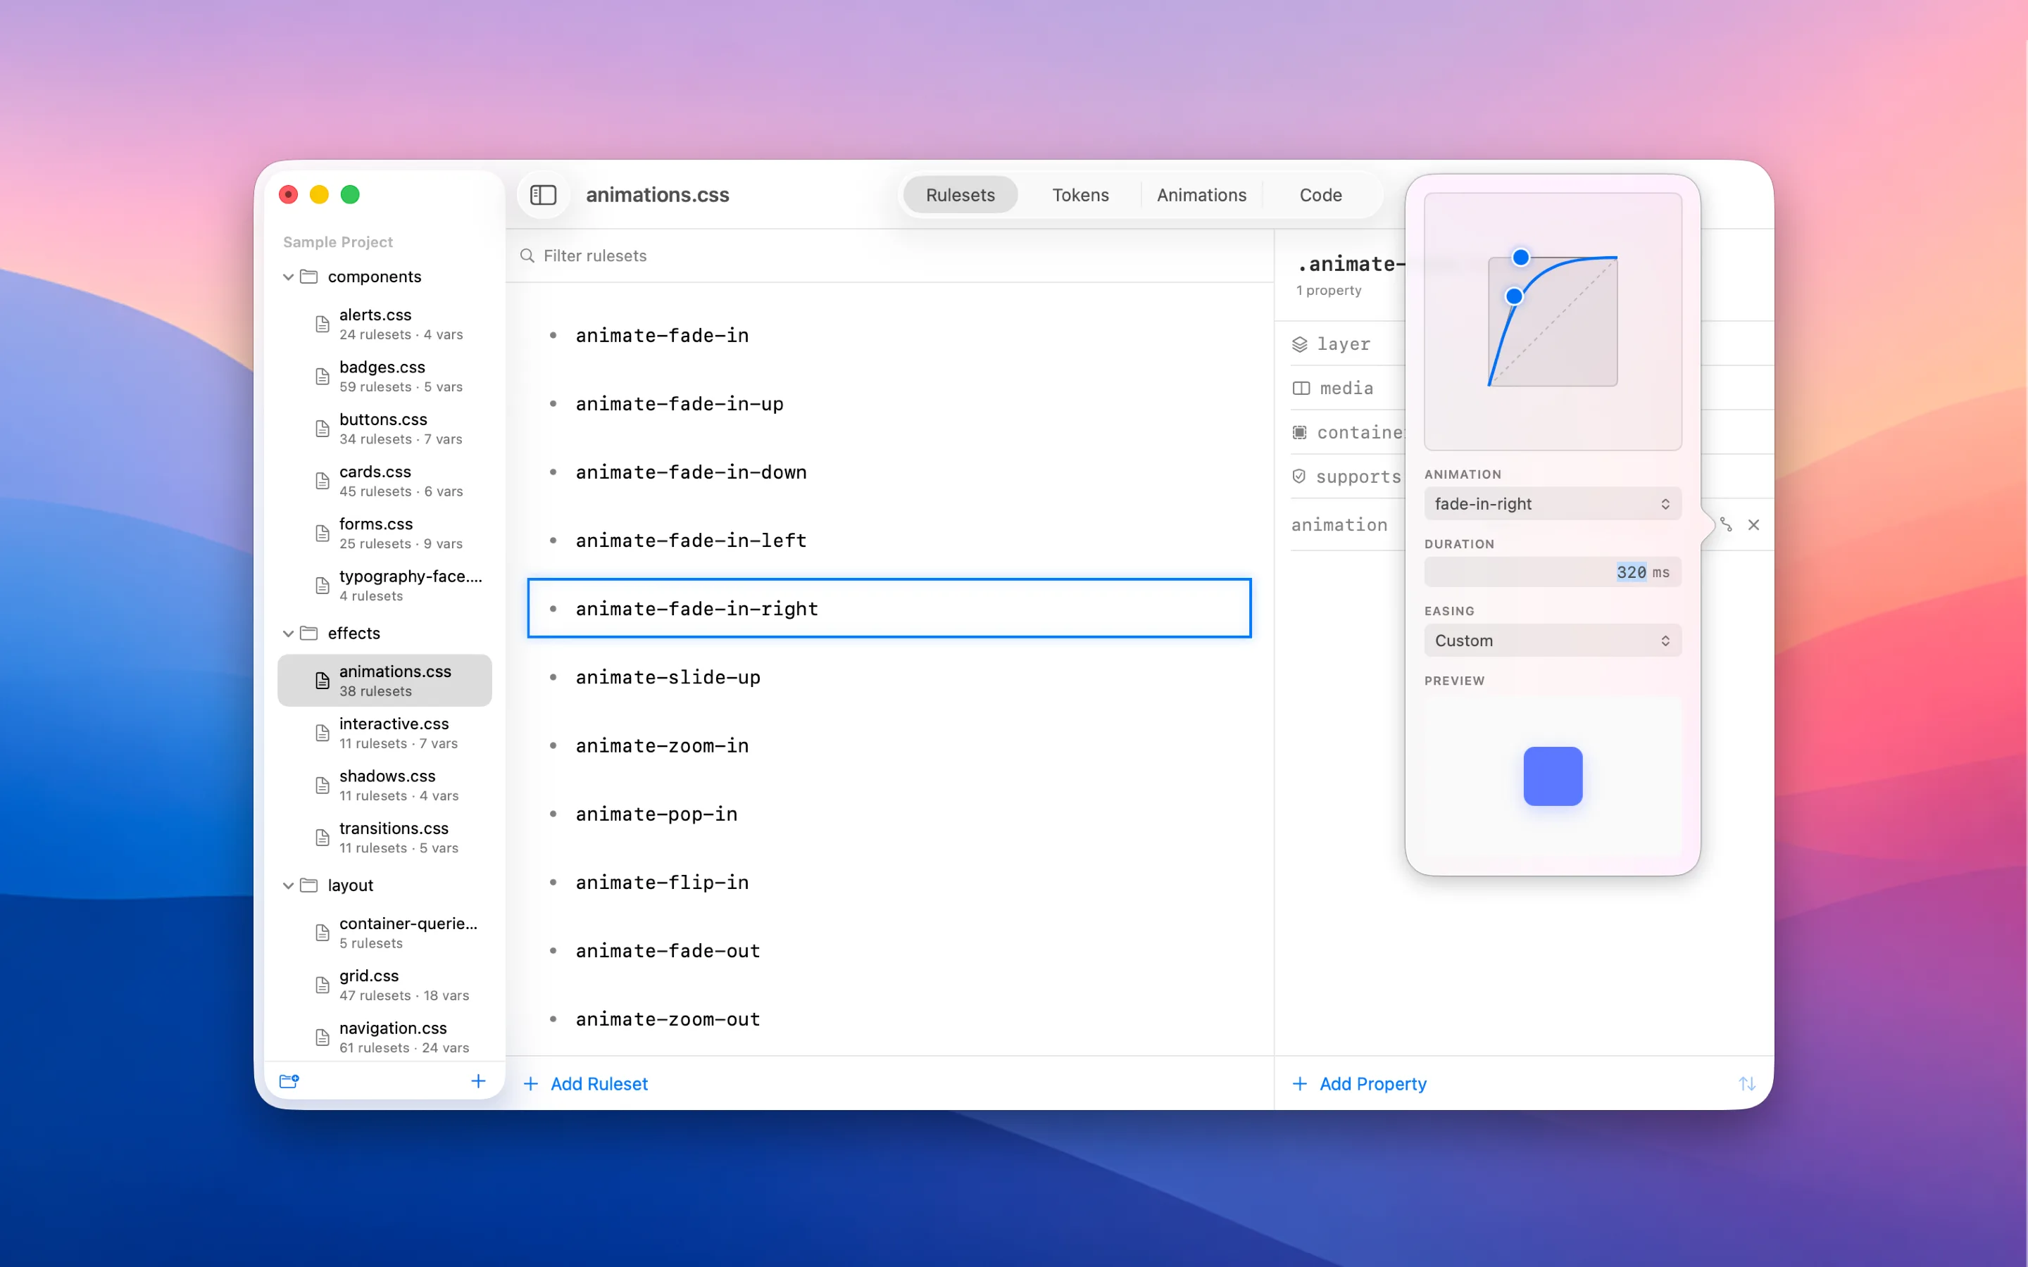Switch to the Animations tab
The height and width of the screenshot is (1267, 2028).
point(1202,194)
